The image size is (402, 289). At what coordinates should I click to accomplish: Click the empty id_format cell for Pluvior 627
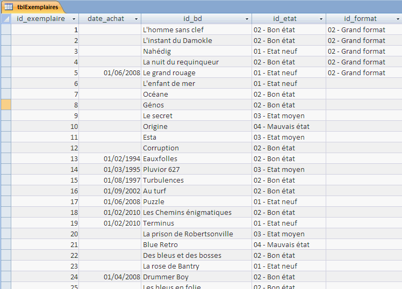(363, 169)
